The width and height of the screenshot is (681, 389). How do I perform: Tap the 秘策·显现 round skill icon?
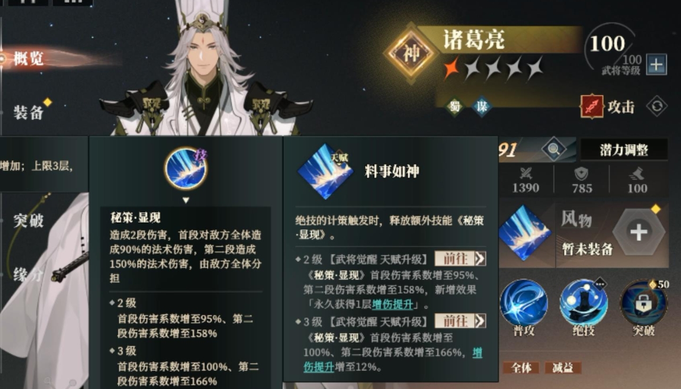(186, 168)
